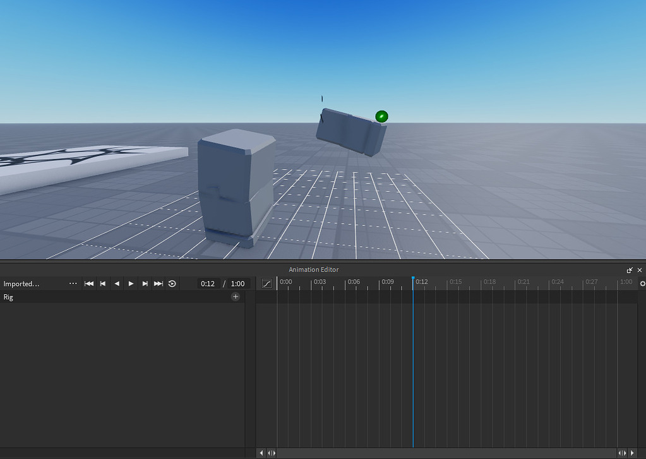
Task: Click the 0:12 time position field
Action: 207,283
